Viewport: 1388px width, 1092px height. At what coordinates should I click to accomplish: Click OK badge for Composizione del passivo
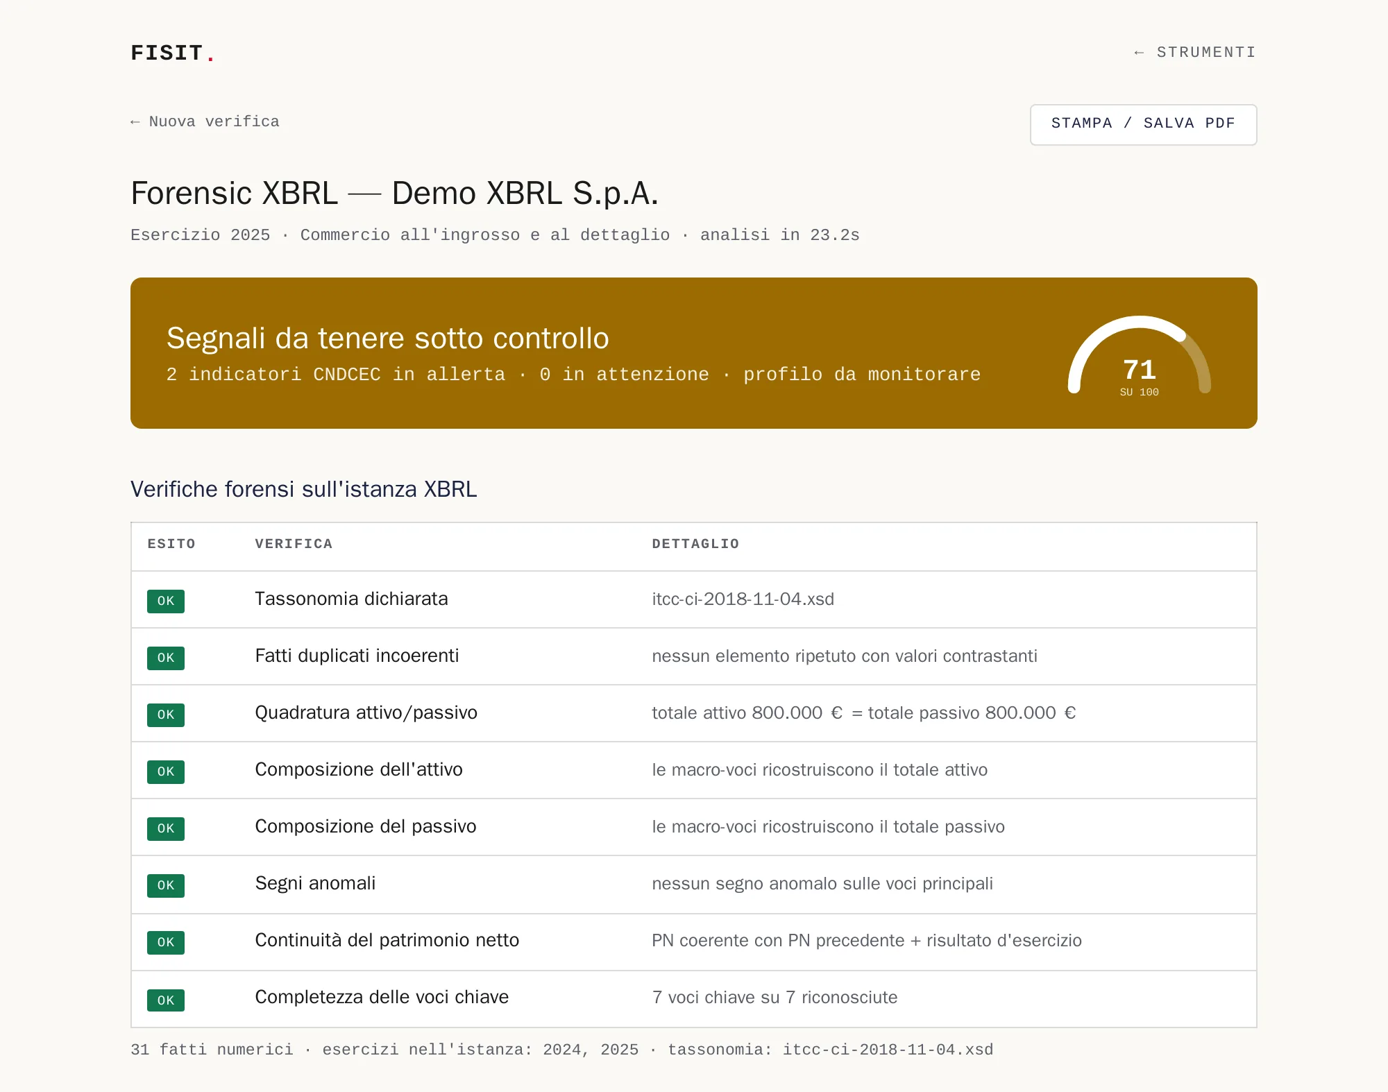pyautogui.click(x=166, y=828)
